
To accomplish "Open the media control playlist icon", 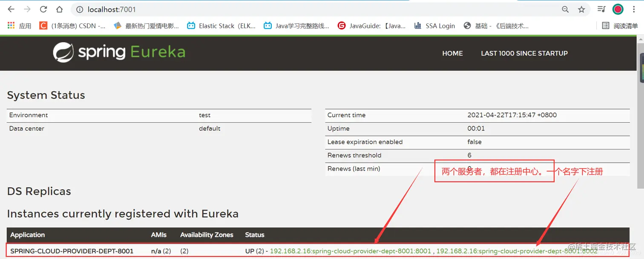I will click(x=601, y=9).
